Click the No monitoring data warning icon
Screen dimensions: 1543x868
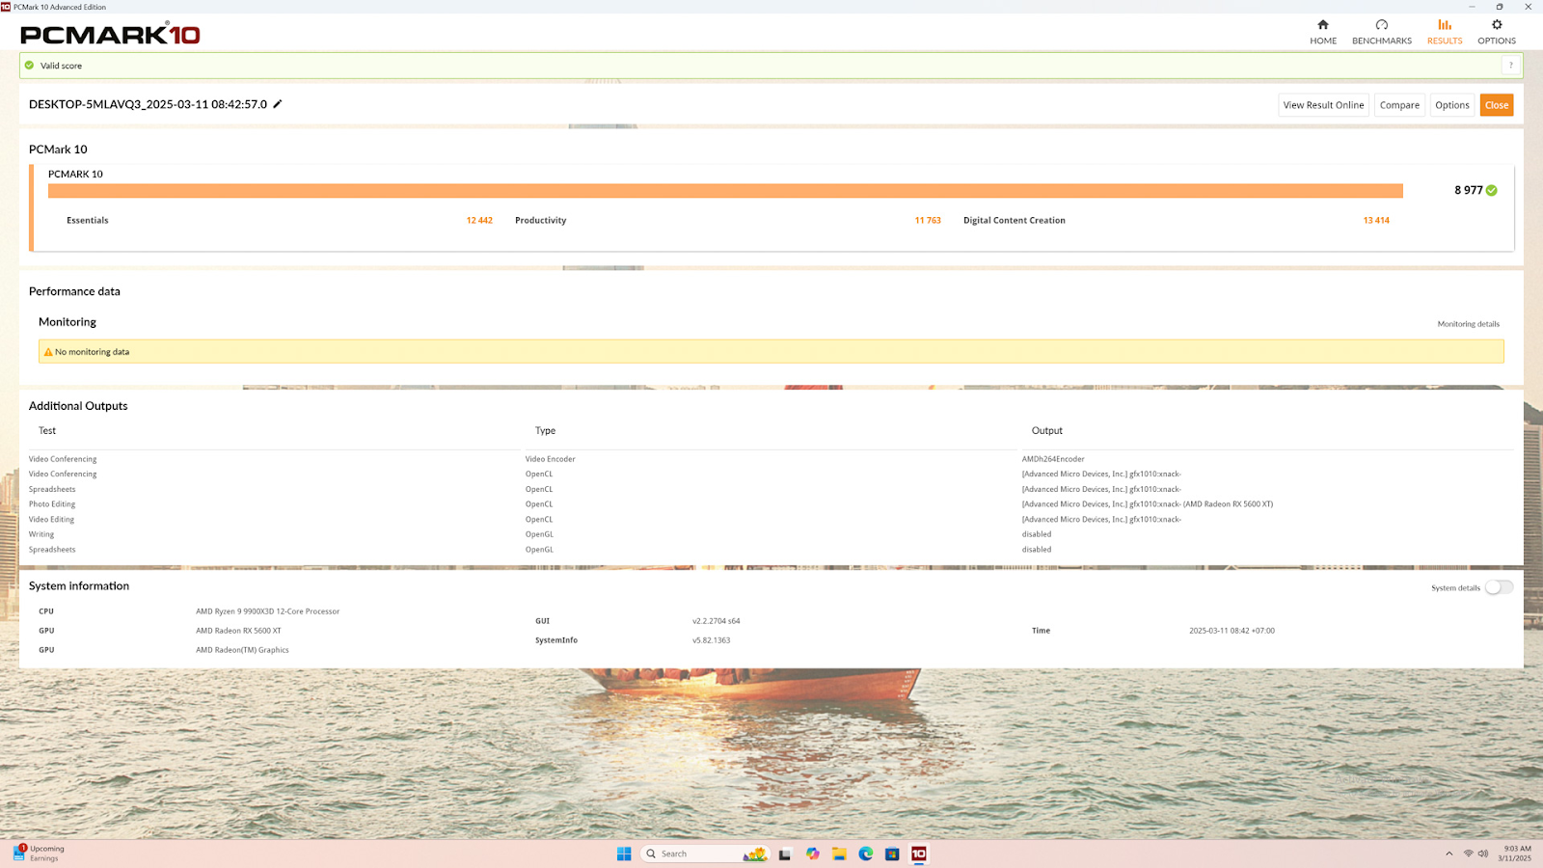48,352
